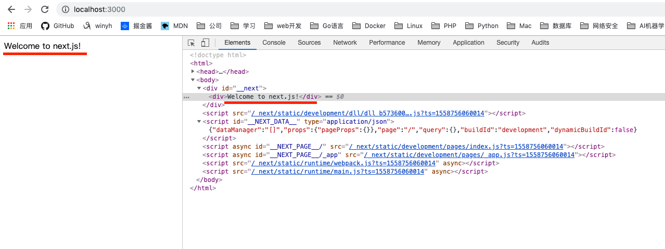Image resolution: width=665 pixels, height=249 pixels.
Task: Reload the page with the refresh icon
Action: [x=45, y=9]
